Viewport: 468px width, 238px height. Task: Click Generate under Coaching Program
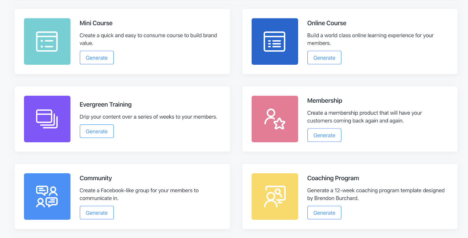pyautogui.click(x=324, y=213)
